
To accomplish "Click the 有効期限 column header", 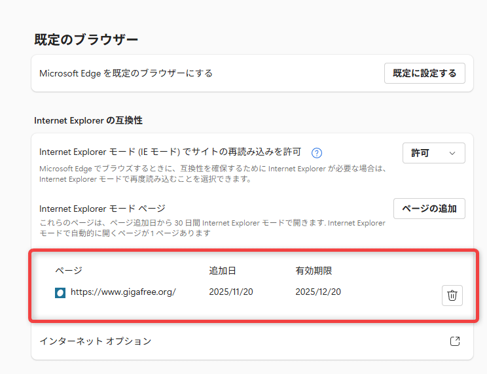I will click(x=314, y=271).
